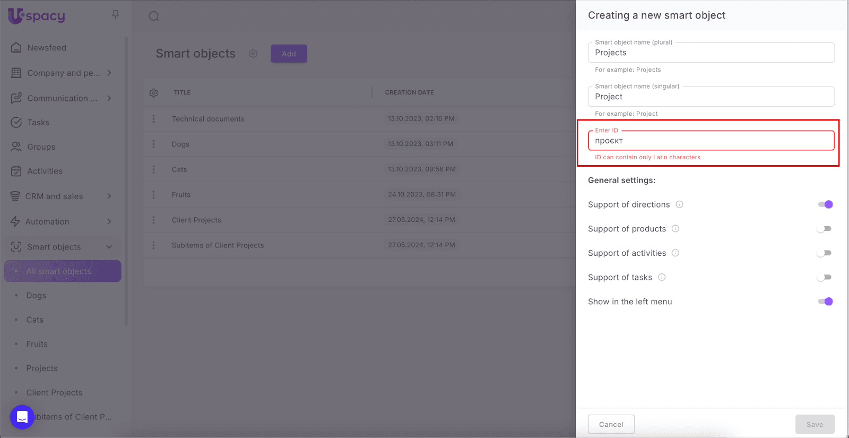
Task: Disable the Support of directions toggle
Action: click(825, 204)
